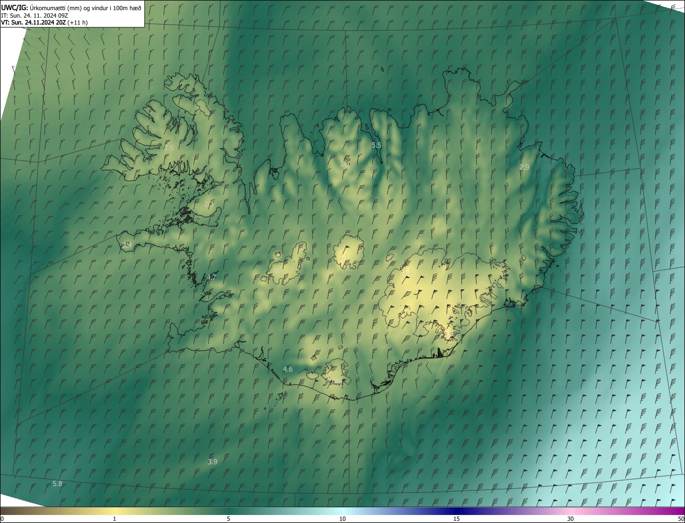Click the 4.6 value label on the south coast

(288, 369)
